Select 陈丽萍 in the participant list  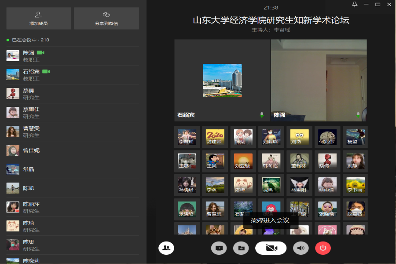tap(31, 207)
